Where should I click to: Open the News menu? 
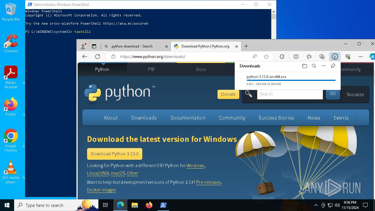point(314,118)
